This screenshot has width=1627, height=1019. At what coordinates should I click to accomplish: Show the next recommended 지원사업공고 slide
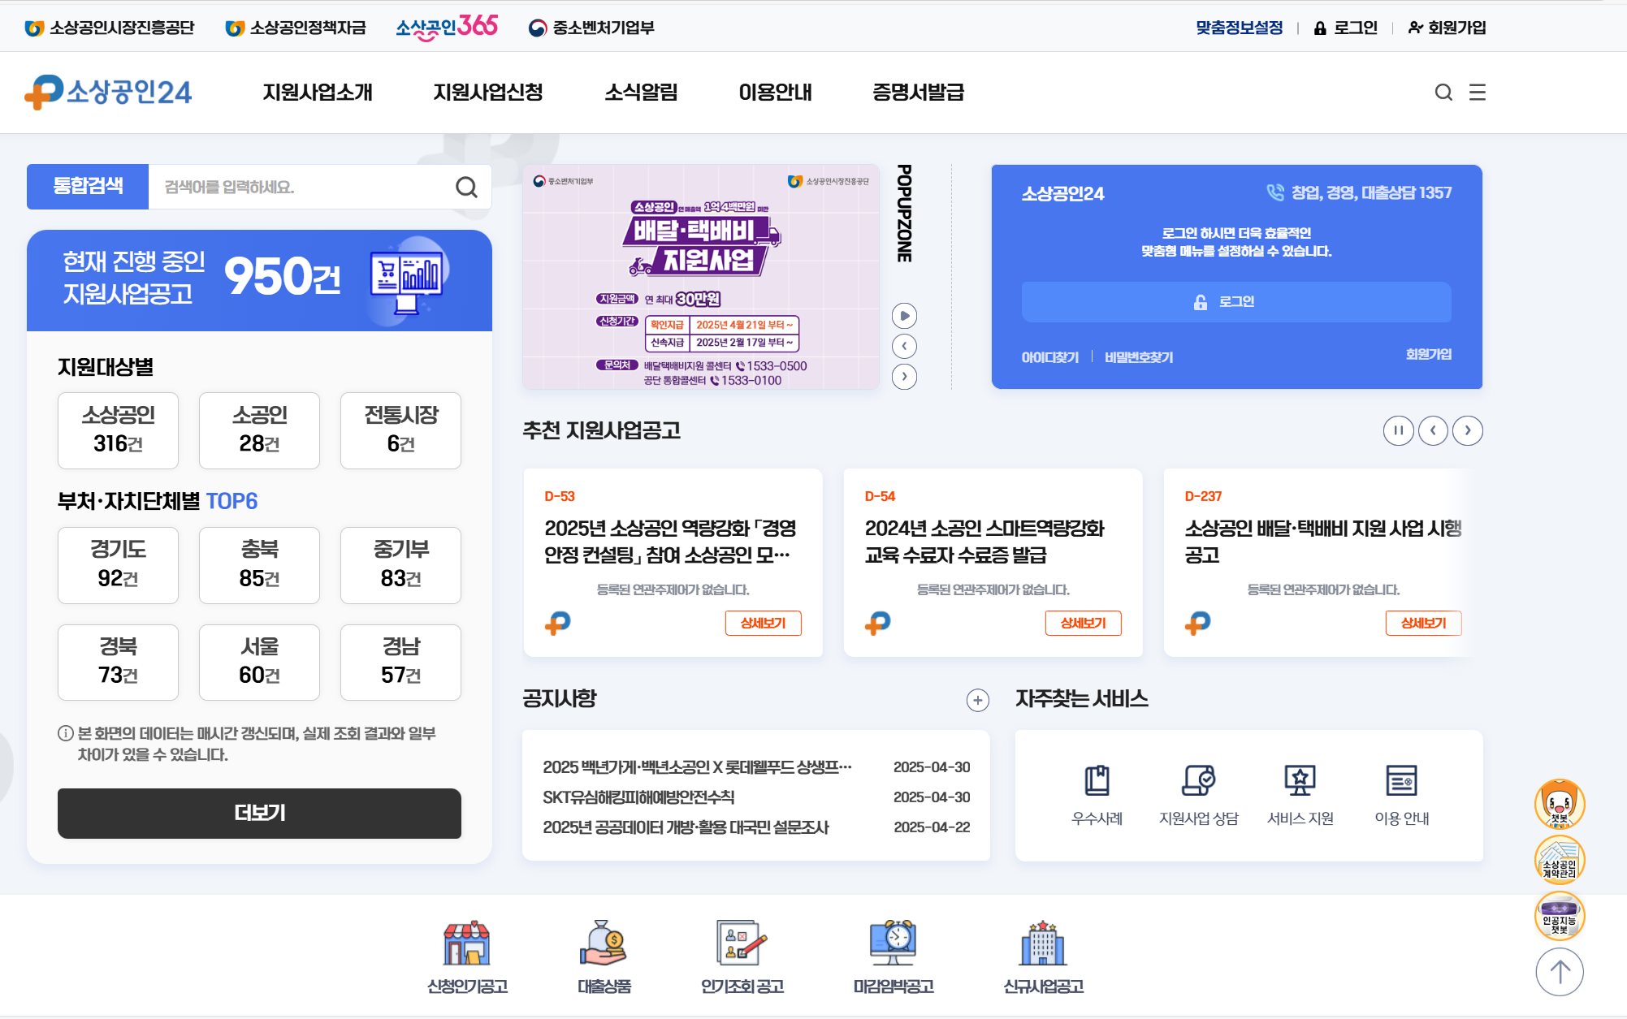tap(1467, 430)
